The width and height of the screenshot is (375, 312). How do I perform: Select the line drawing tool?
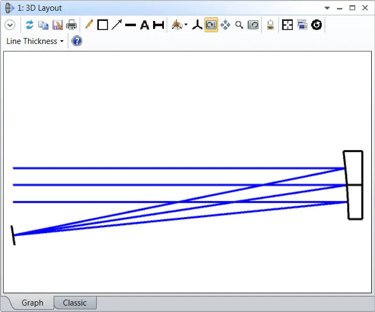131,25
